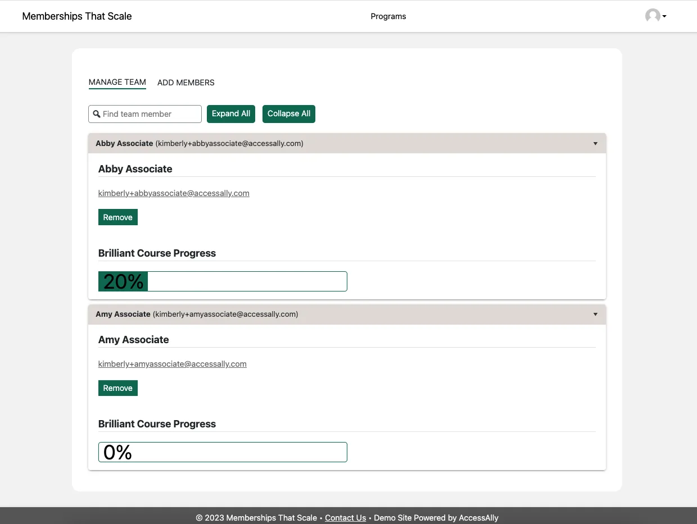
Task: Click the magnifier icon in the search box
Action: [97, 114]
